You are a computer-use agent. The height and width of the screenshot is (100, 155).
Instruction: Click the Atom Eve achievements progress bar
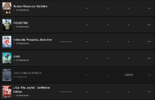pos(66,42)
